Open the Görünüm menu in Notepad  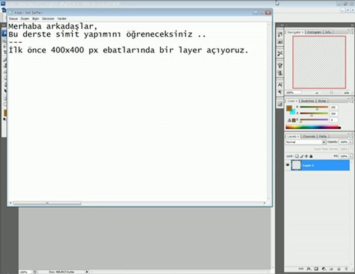(x=48, y=19)
